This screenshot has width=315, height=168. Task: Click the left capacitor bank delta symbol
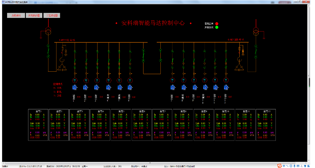[62, 67]
